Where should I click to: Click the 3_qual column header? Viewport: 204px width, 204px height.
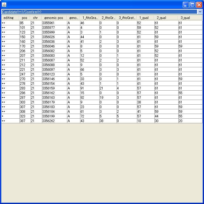[190, 18]
